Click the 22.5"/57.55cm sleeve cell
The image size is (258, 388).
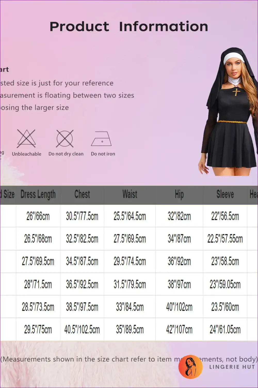tap(225, 239)
